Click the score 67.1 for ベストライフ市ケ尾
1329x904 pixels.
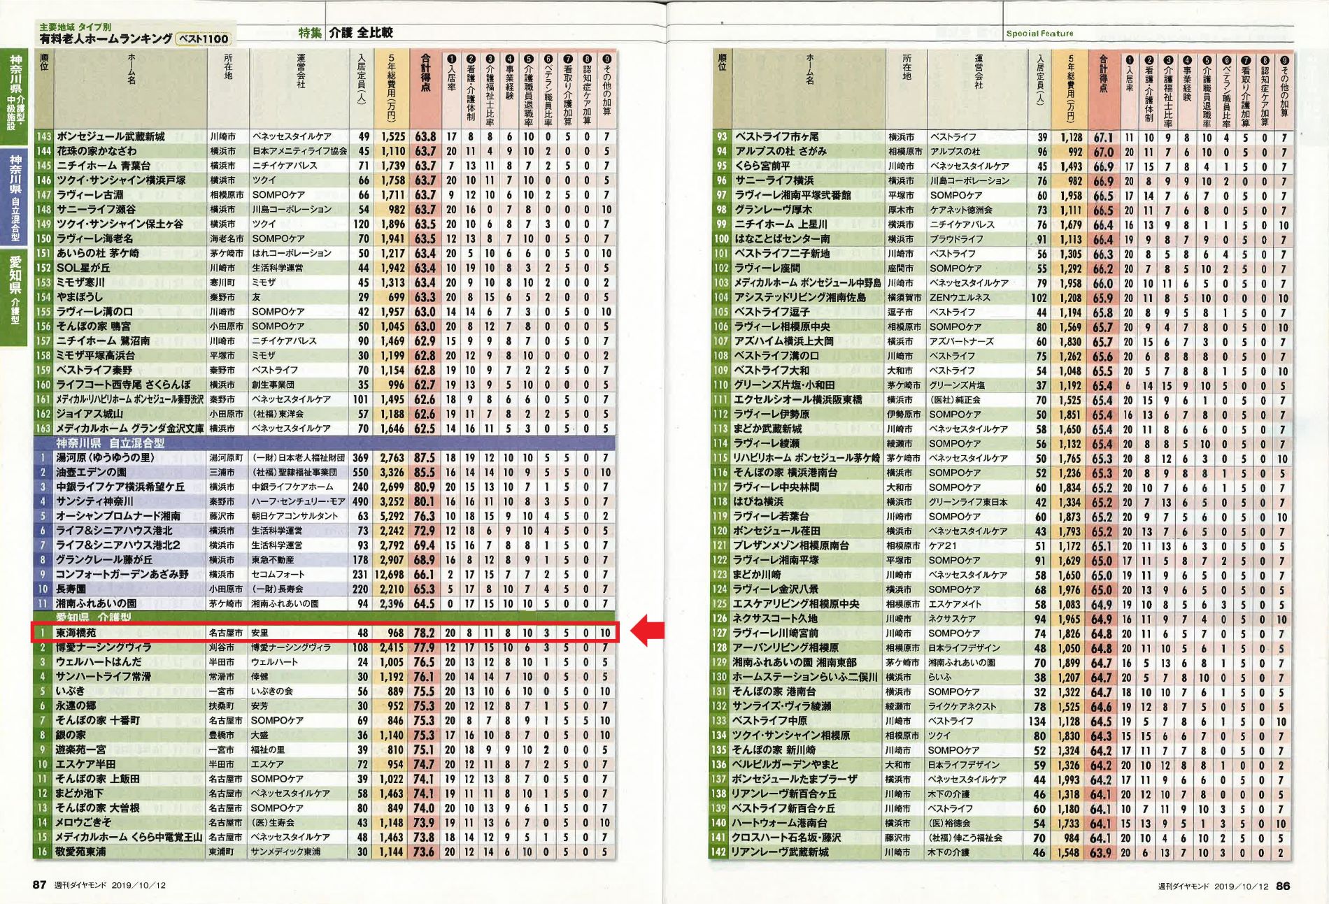click(x=1103, y=137)
